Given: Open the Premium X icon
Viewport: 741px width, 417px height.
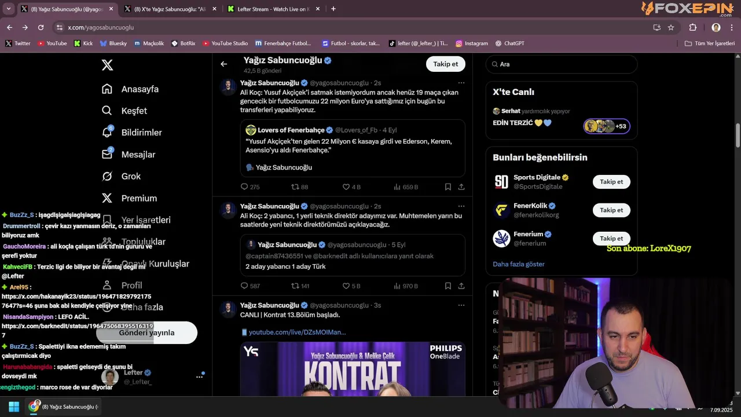Looking at the screenshot, I should point(107,198).
